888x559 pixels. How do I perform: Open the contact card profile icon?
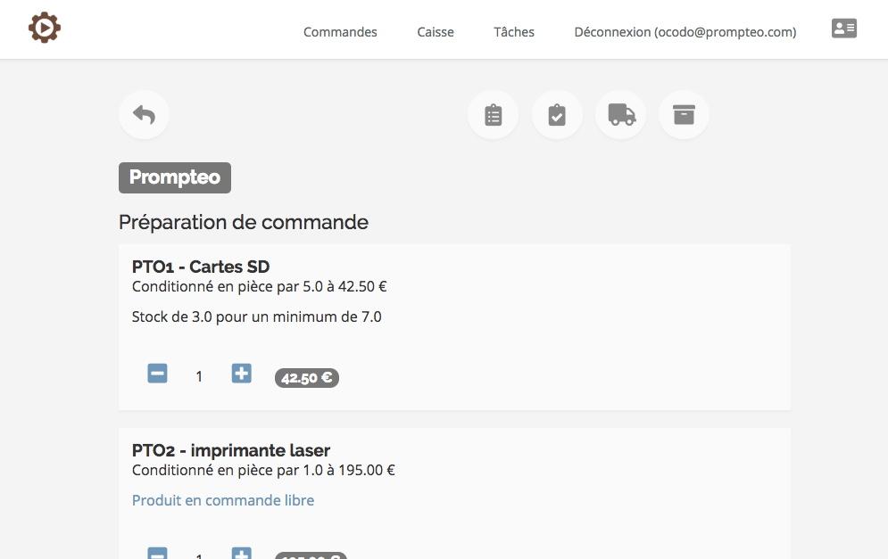(x=844, y=29)
